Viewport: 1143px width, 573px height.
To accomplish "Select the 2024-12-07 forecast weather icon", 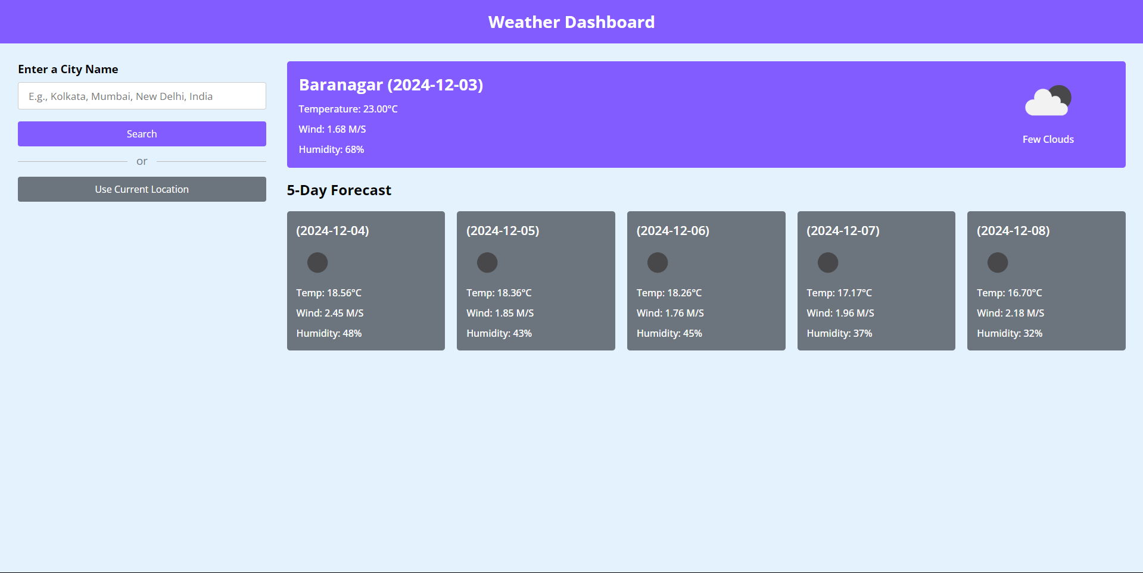I will 828,262.
